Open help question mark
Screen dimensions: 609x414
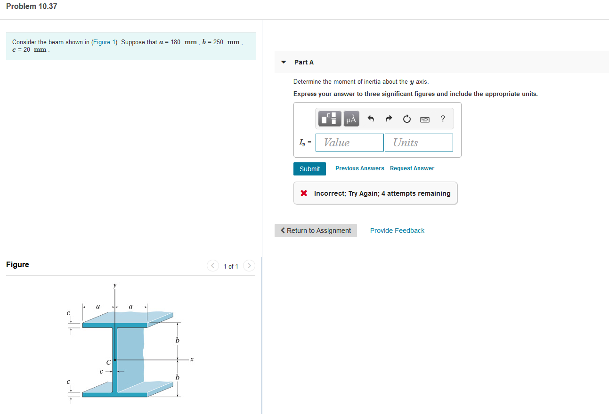pyautogui.click(x=443, y=119)
